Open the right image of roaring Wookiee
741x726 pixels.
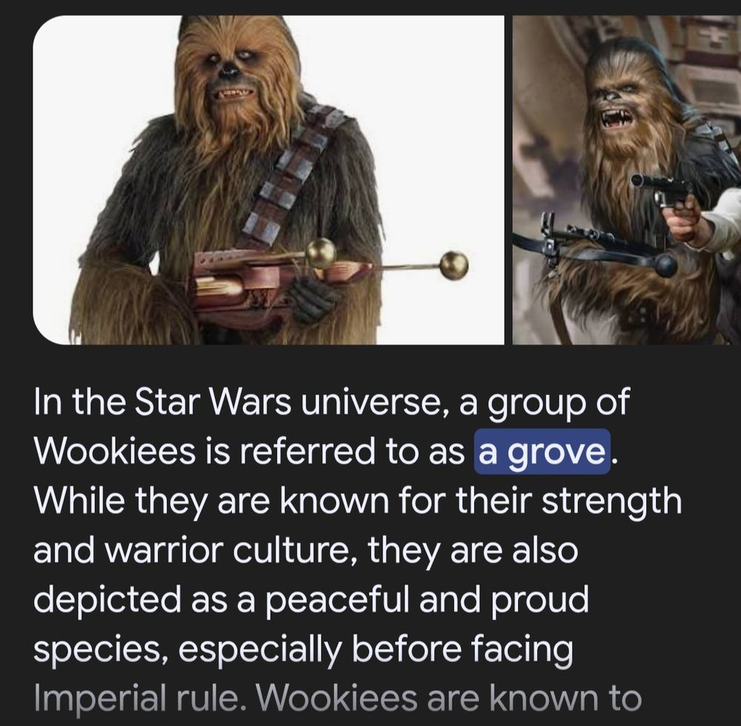point(627,180)
